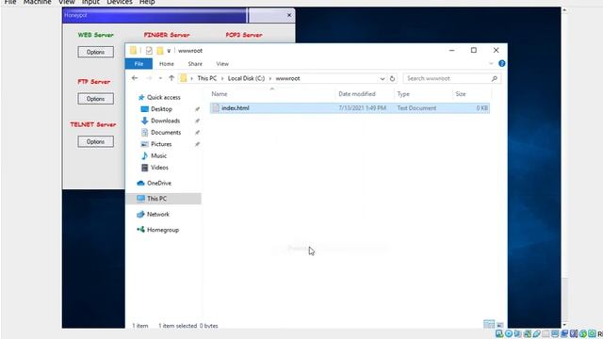Select Pictures in the navigation pane
The width and height of the screenshot is (603, 339).
[x=161, y=144]
